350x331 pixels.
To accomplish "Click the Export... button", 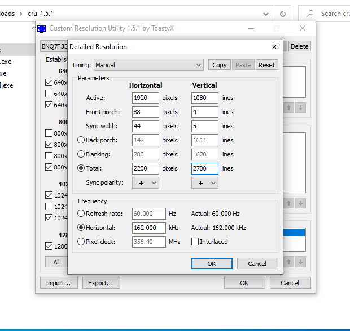I will [101, 283].
